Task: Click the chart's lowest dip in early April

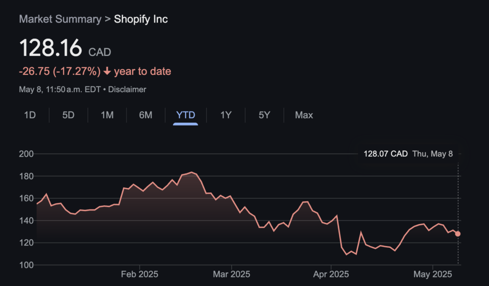Action: (347, 254)
